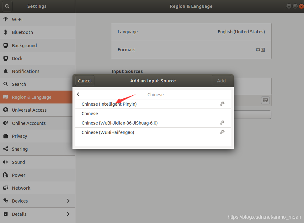Open the Background settings panel
The image size is (304, 223).
pos(37,45)
